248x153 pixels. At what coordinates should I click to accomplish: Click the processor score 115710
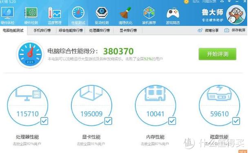coord(27,114)
